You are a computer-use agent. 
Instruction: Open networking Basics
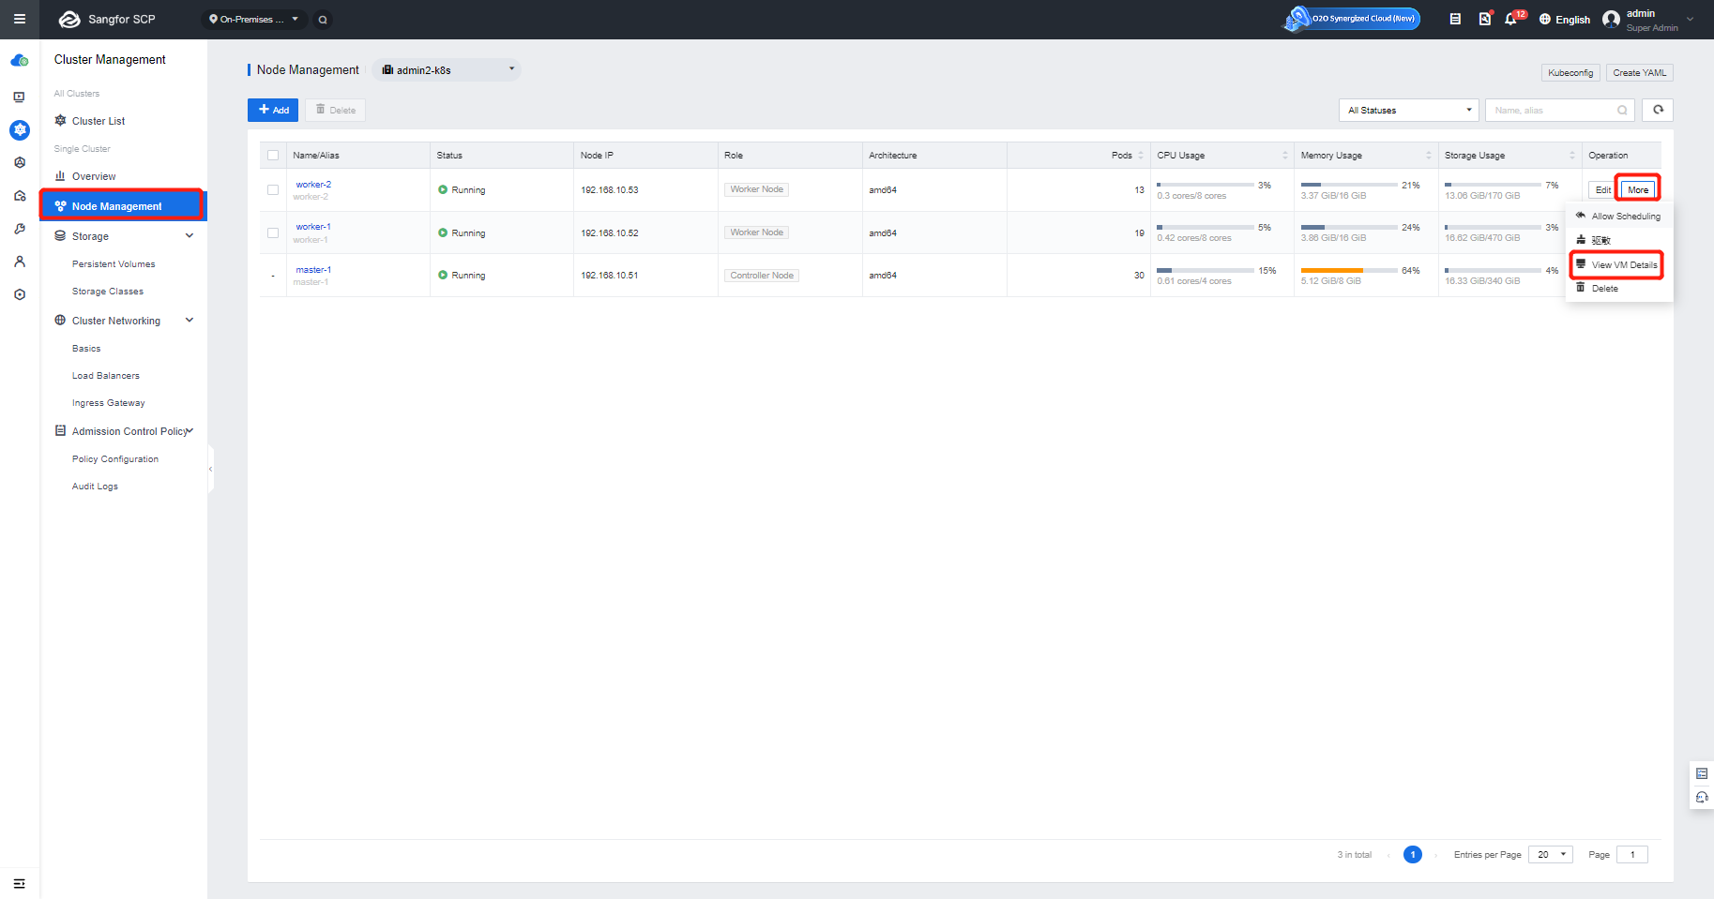coord(86,349)
